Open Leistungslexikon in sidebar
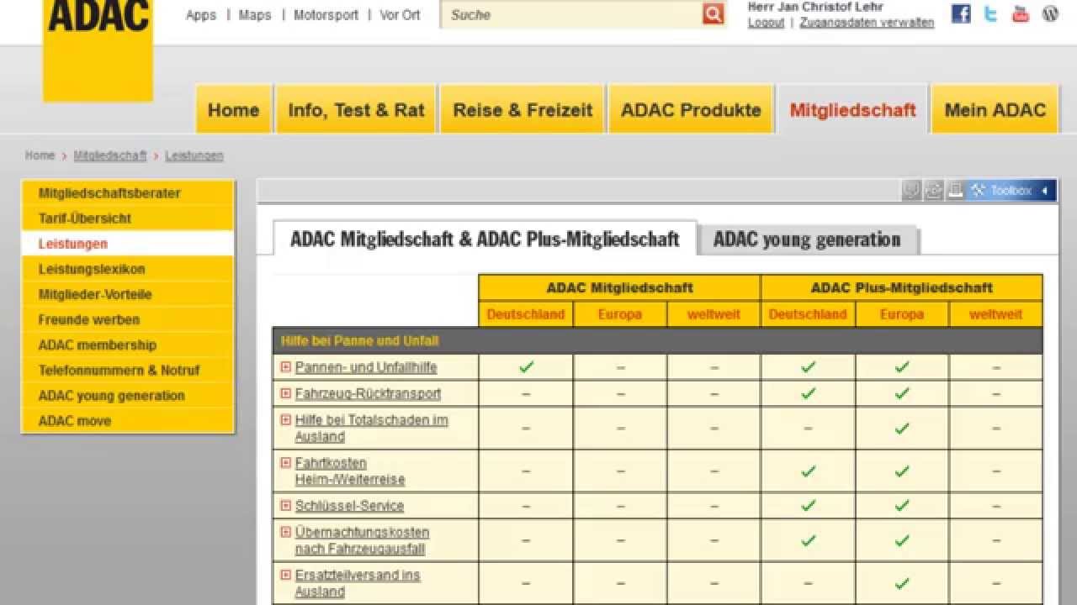 pos(128,269)
